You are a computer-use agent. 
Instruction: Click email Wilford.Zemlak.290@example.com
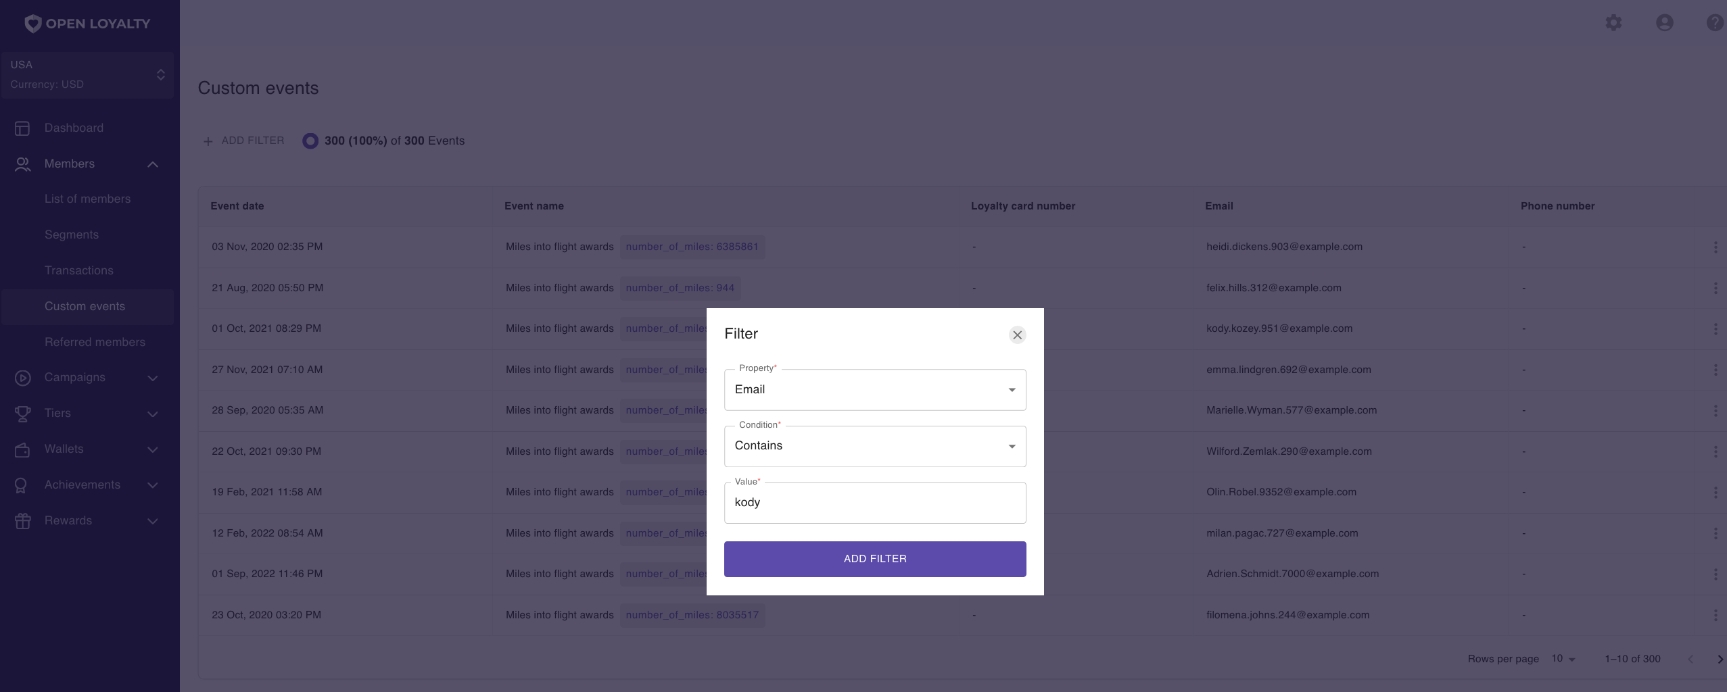(1289, 452)
